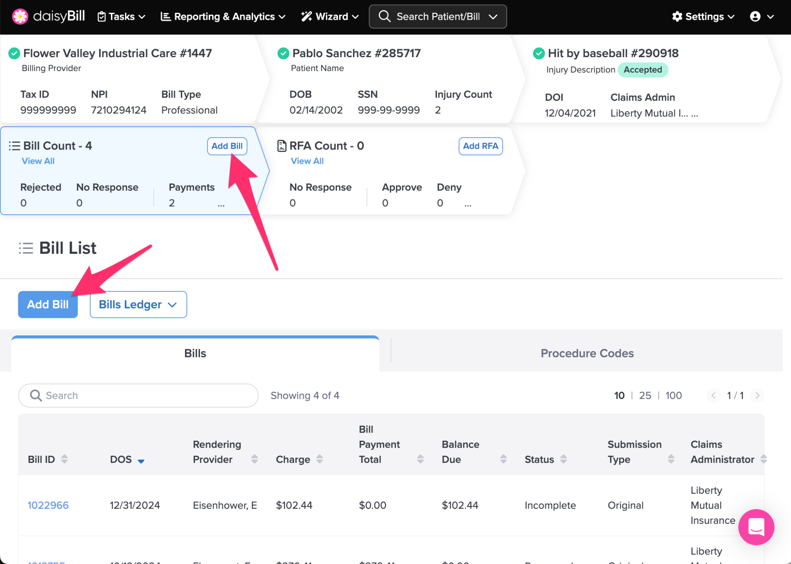The image size is (791, 564).
Task: Click the Add RFA button
Action: 480,146
